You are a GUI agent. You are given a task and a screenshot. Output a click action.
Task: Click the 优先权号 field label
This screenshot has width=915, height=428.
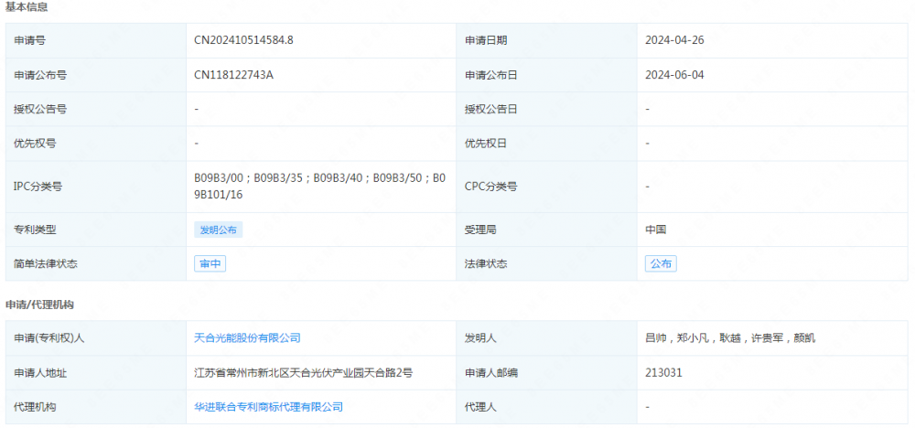pos(35,143)
